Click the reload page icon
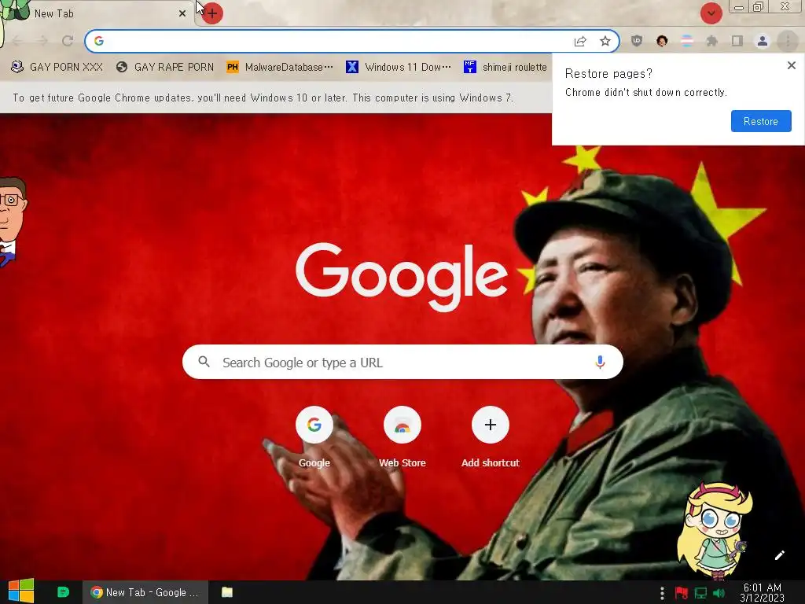The image size is (805, 604). pyautogui.click(x=68, y=41)
